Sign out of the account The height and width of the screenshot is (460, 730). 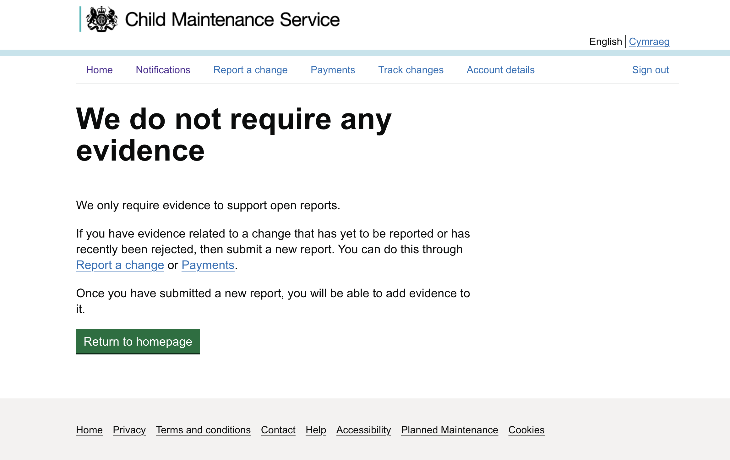650,70
